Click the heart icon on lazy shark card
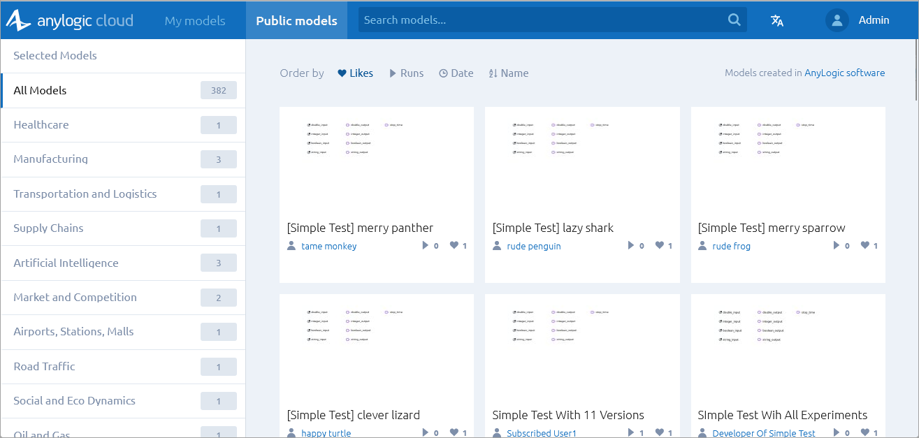The image size is (919, 438). tap(659, 245)
